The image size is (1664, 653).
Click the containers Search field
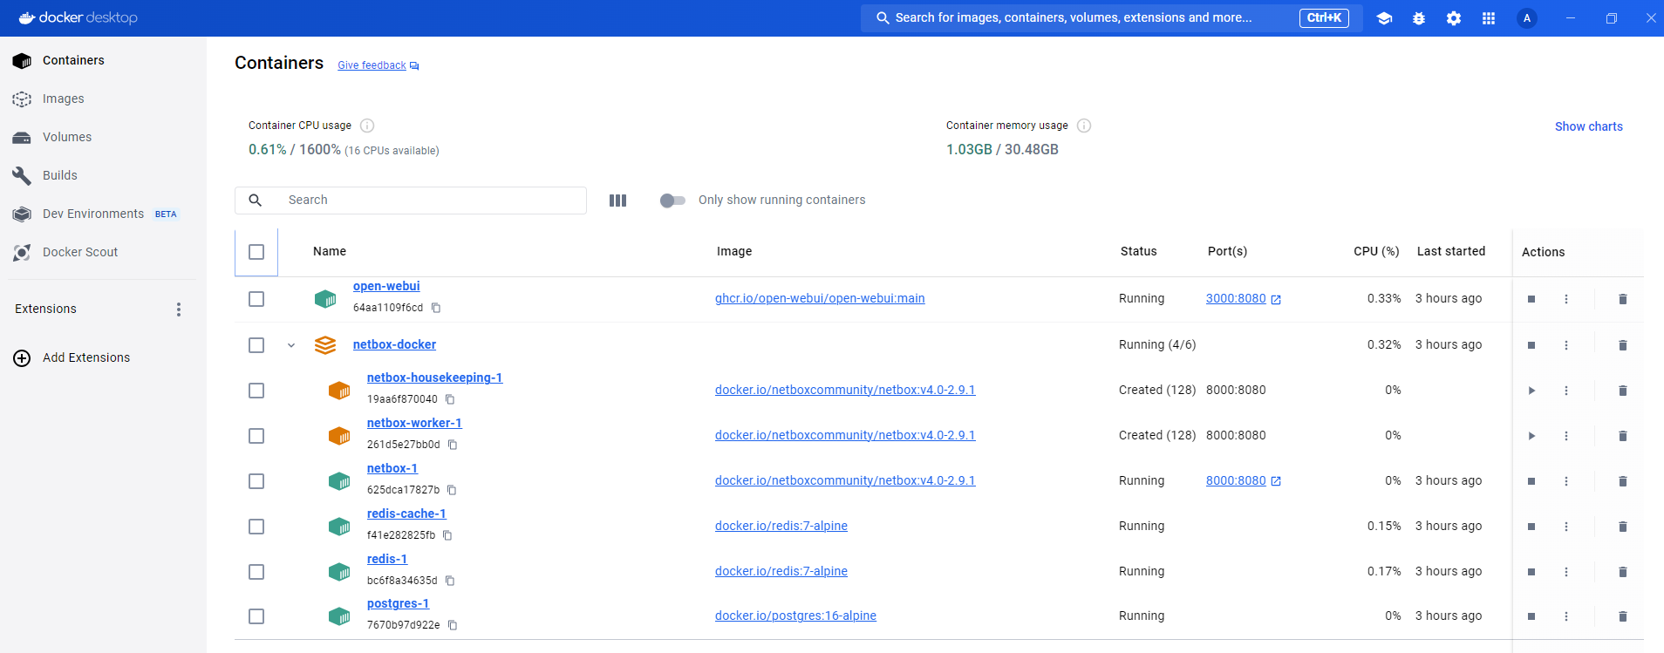411,201
